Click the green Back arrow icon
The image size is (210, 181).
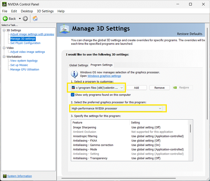[x=5, y=18]
